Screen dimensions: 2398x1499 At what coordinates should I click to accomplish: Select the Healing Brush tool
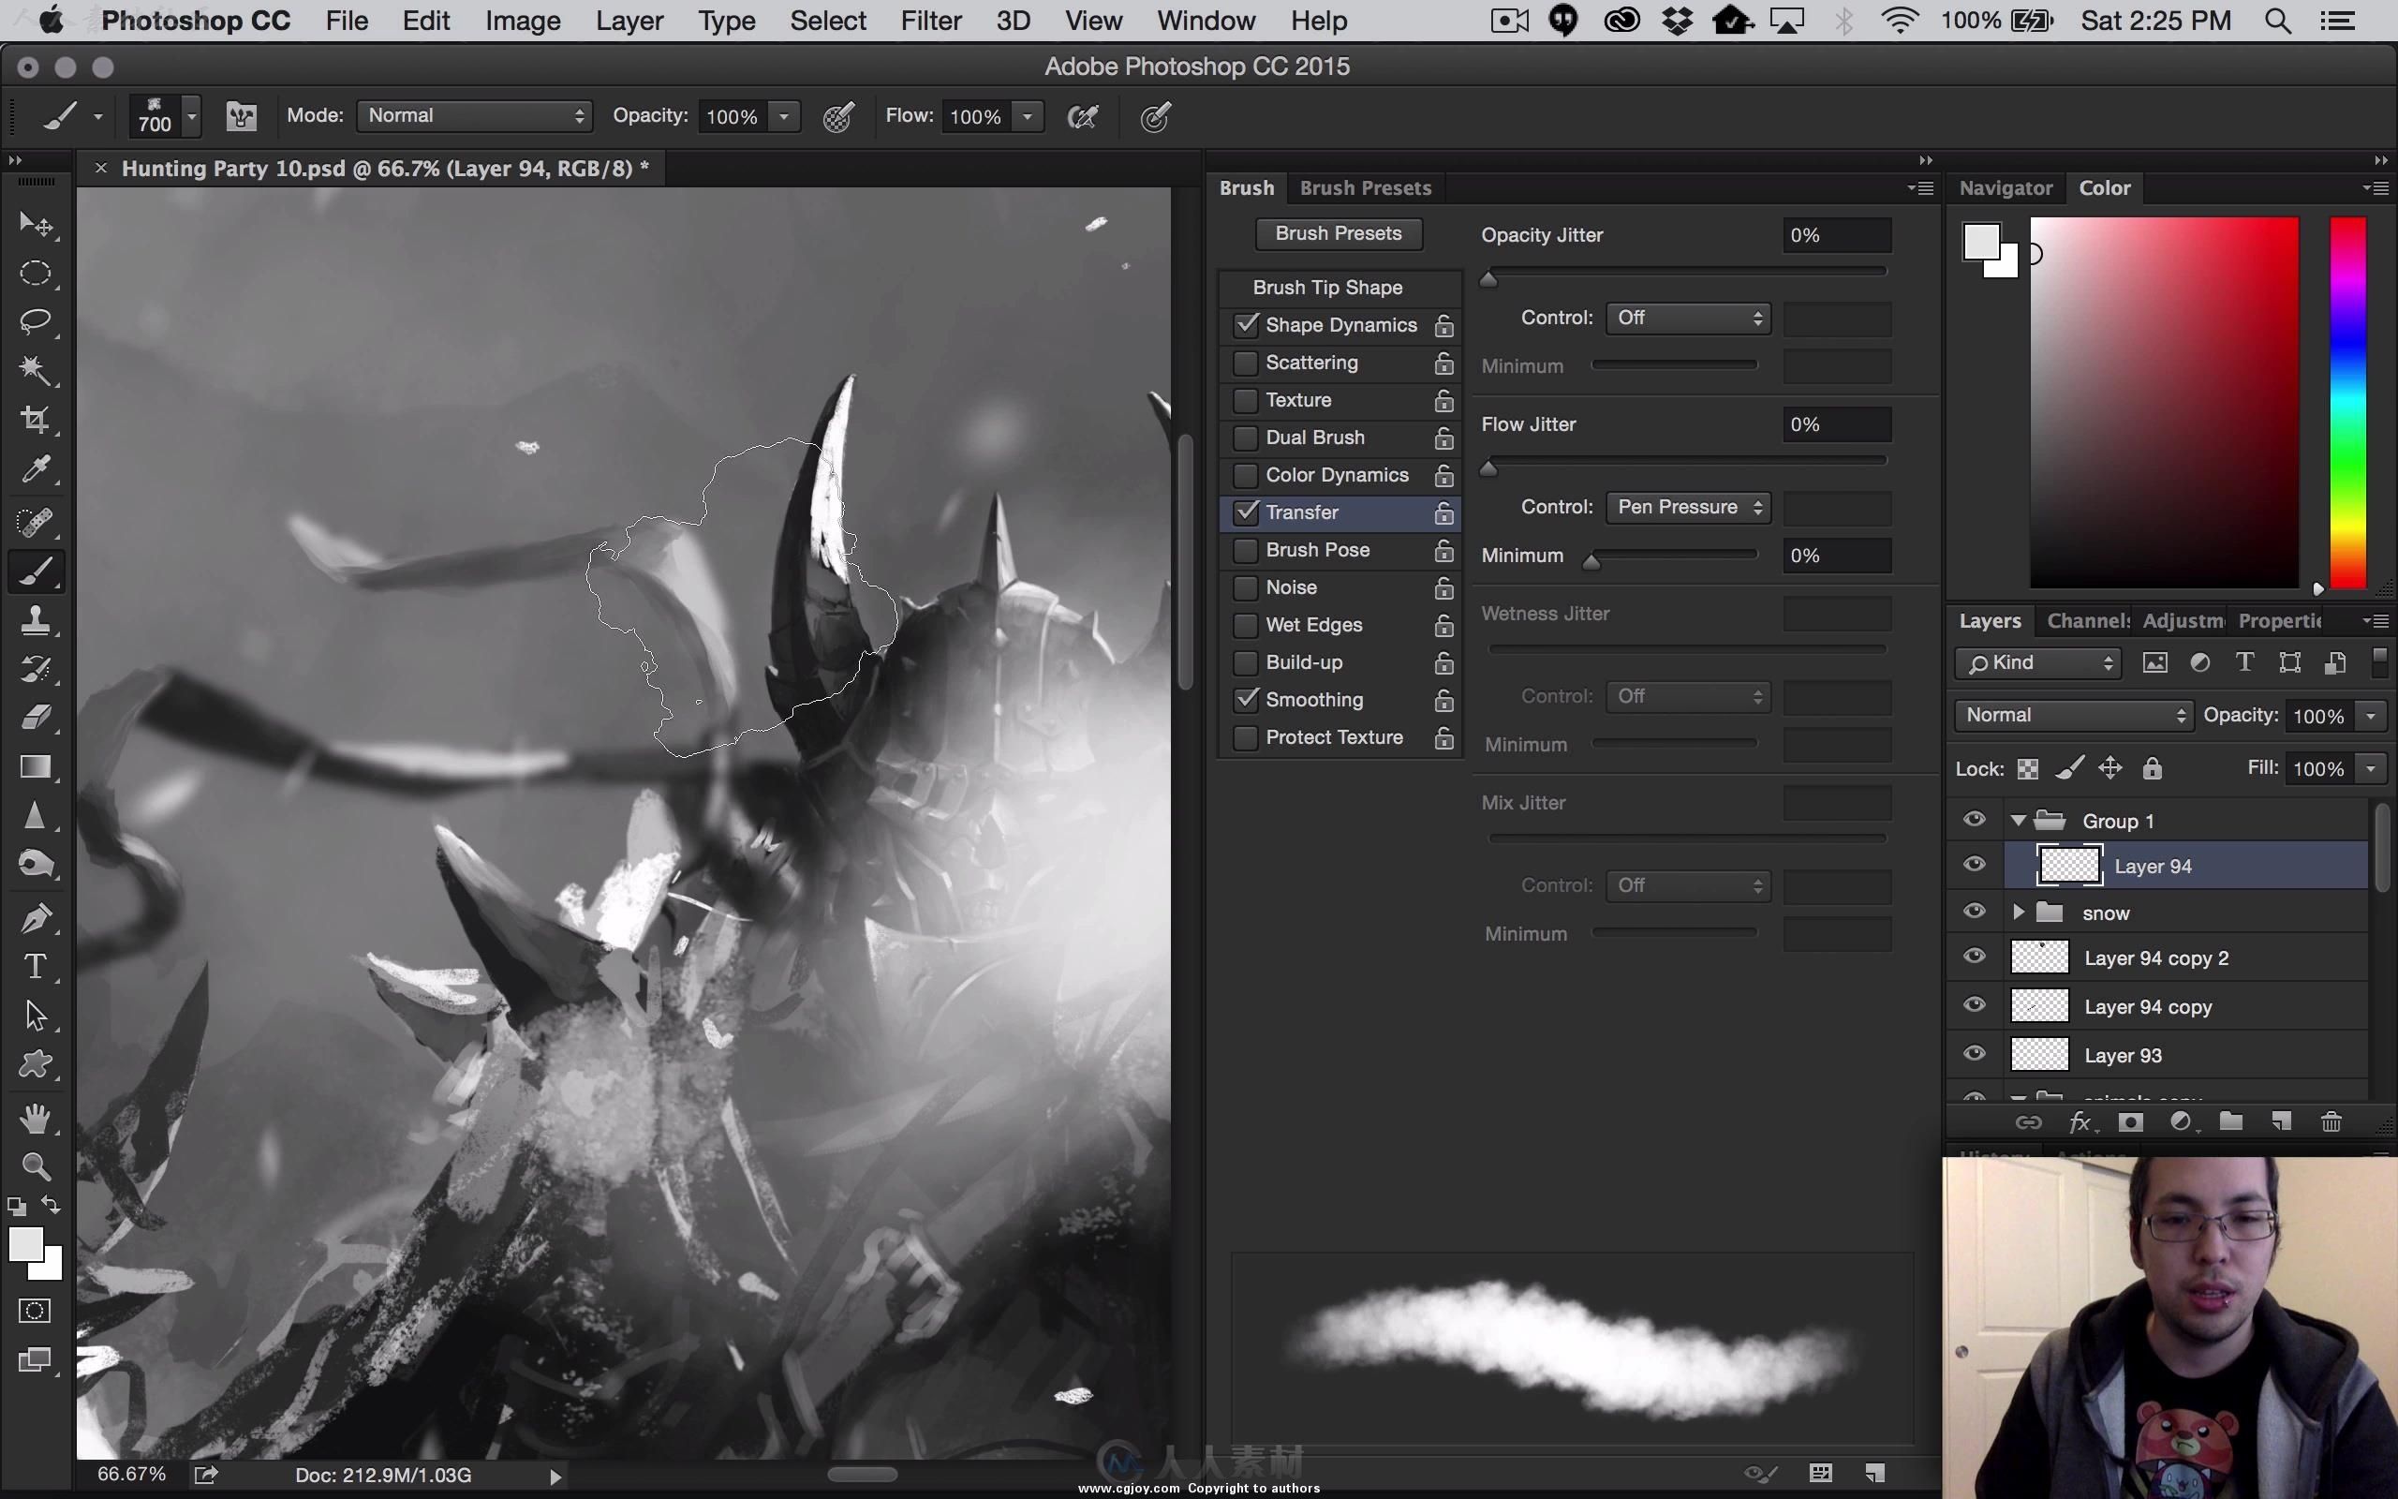(x=36, y=522)
